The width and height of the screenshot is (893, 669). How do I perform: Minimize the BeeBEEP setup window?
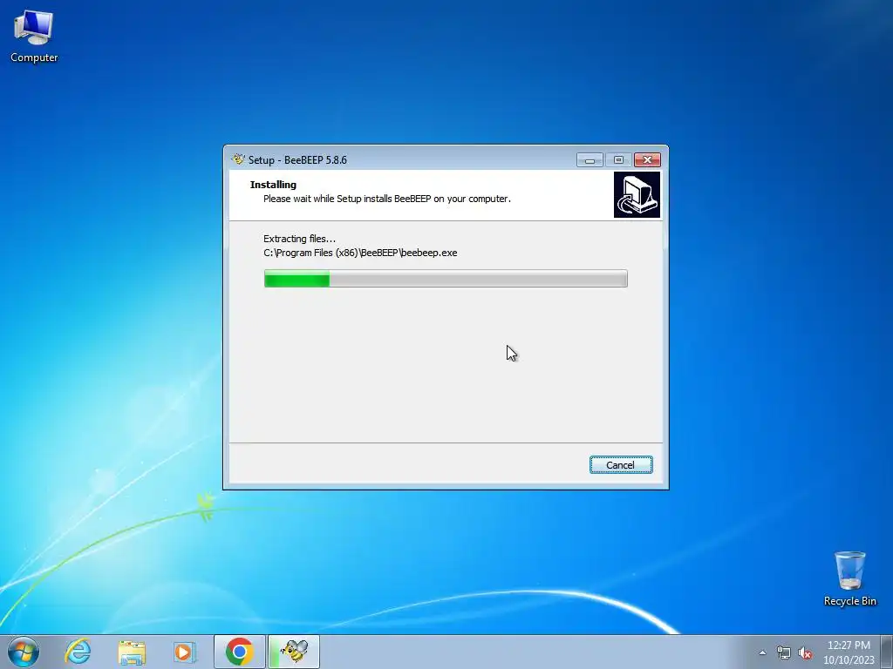pyautogui.click(x=590, y=160)
